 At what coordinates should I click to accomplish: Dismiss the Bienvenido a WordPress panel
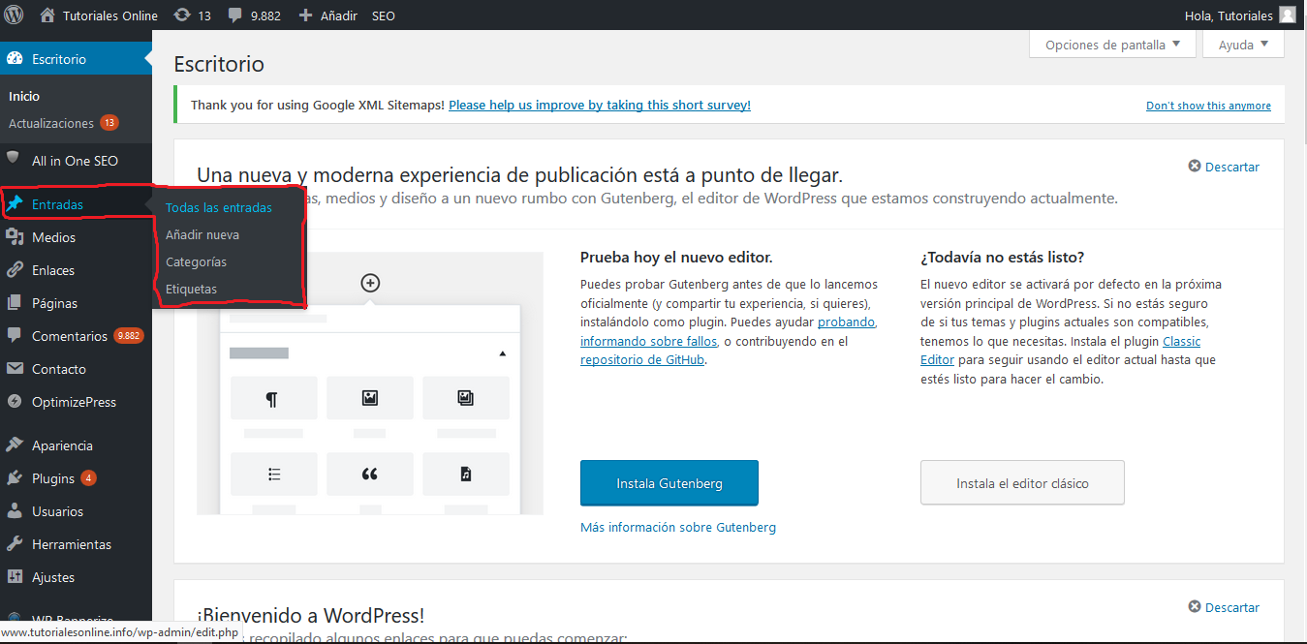point(1224,607)
